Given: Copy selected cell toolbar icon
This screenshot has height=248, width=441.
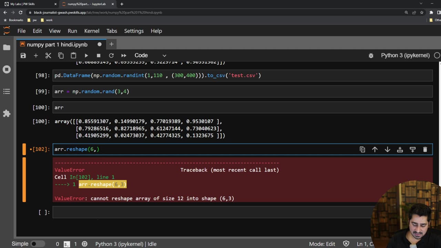Looking at the screenshot, I should click(61, 55).
